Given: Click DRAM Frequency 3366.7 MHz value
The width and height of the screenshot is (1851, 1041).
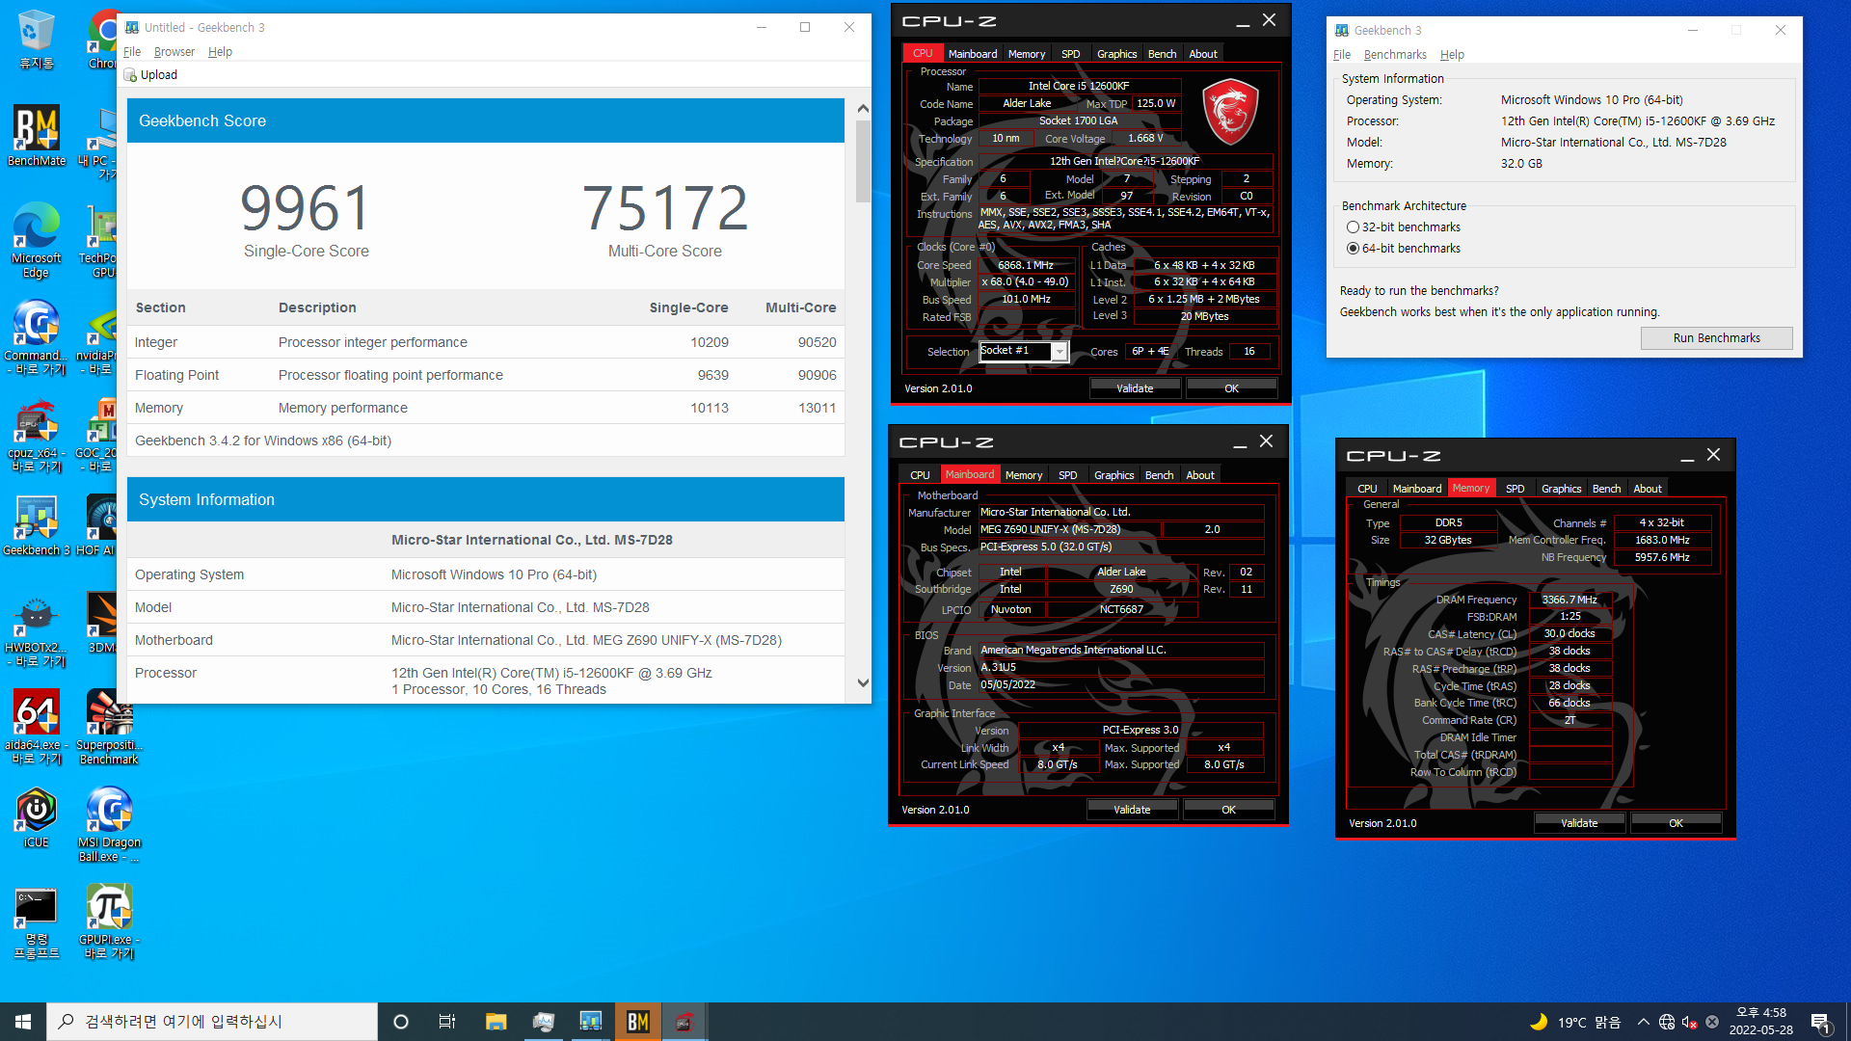Looking at the screenshot, I should click(1569, 600).
